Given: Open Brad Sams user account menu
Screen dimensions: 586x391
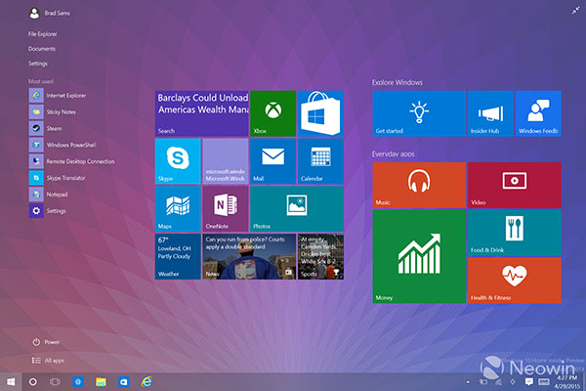Looking at the screenshot, I should click(x=50, y=13).
